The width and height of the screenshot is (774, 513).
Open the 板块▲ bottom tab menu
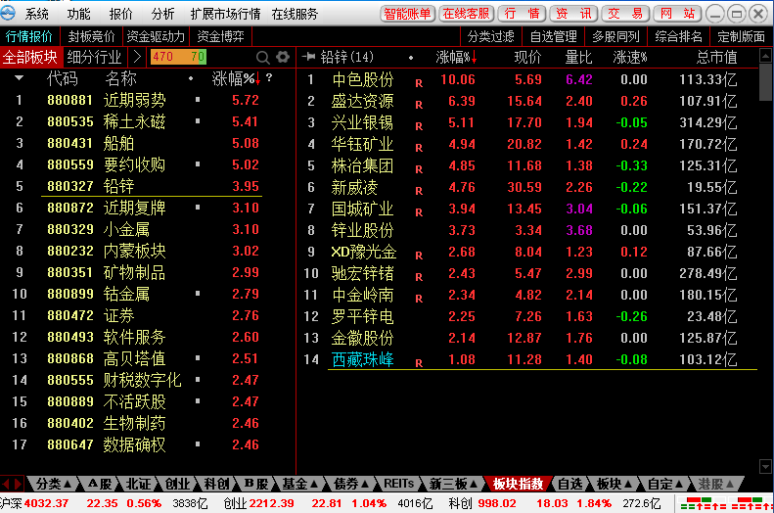click(x=615, y=484)
